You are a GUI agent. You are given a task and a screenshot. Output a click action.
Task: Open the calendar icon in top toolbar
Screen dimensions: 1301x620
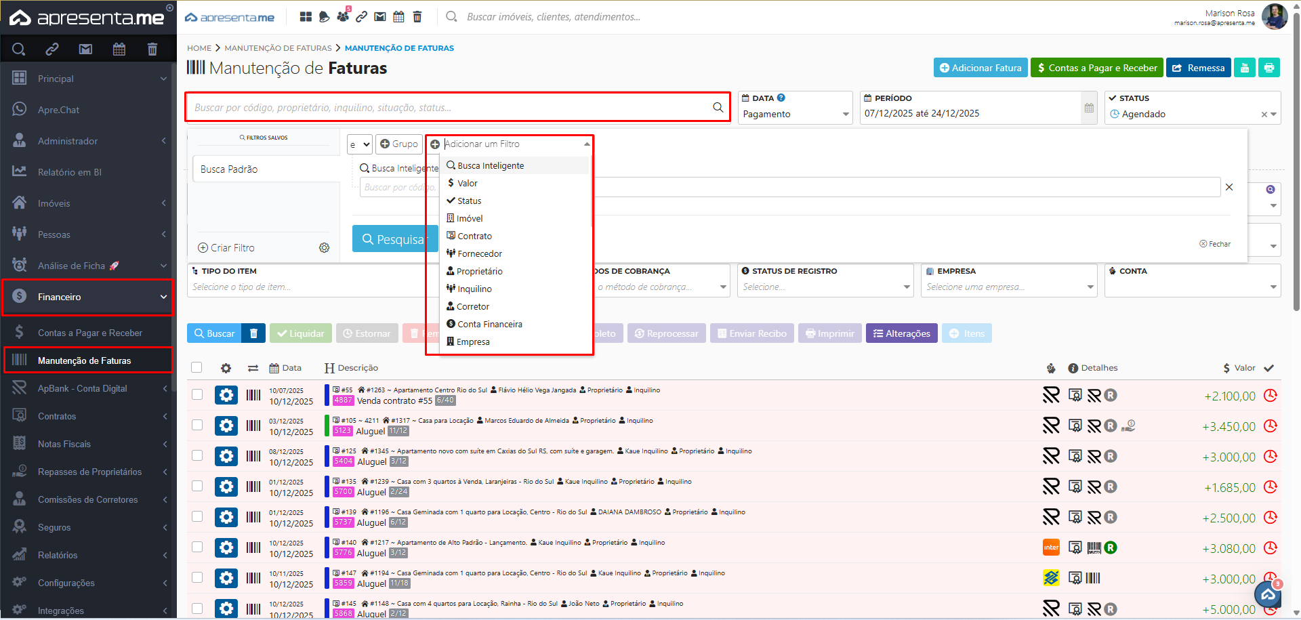click(398, 17)
